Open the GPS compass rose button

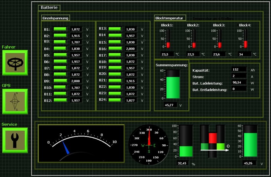point(15,101)
